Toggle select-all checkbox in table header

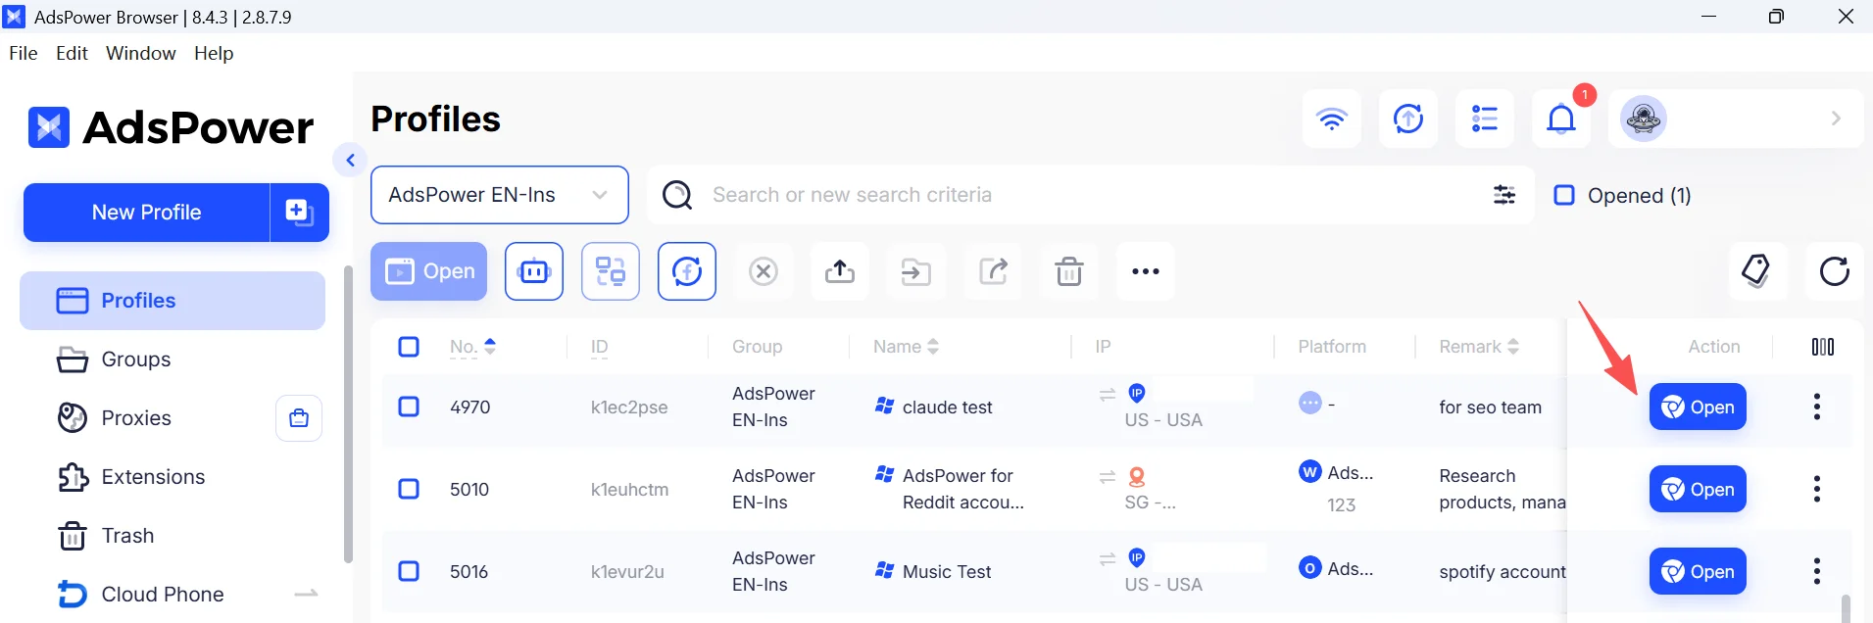(409, 347)
